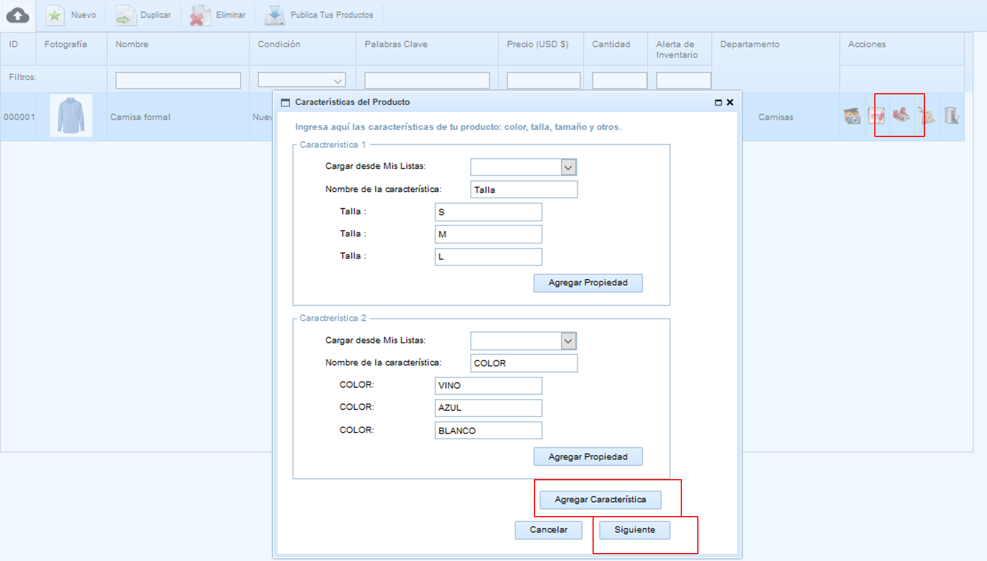
Task: Expand Característica 1 Cargar desde Mis Listas
Action: [x=567, y=167]
